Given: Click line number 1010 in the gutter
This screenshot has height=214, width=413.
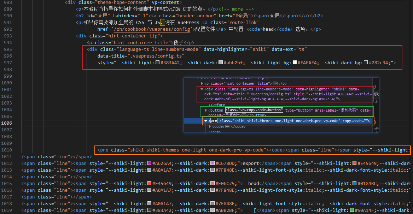Looking at the screenshot, I should coord(7,150).
